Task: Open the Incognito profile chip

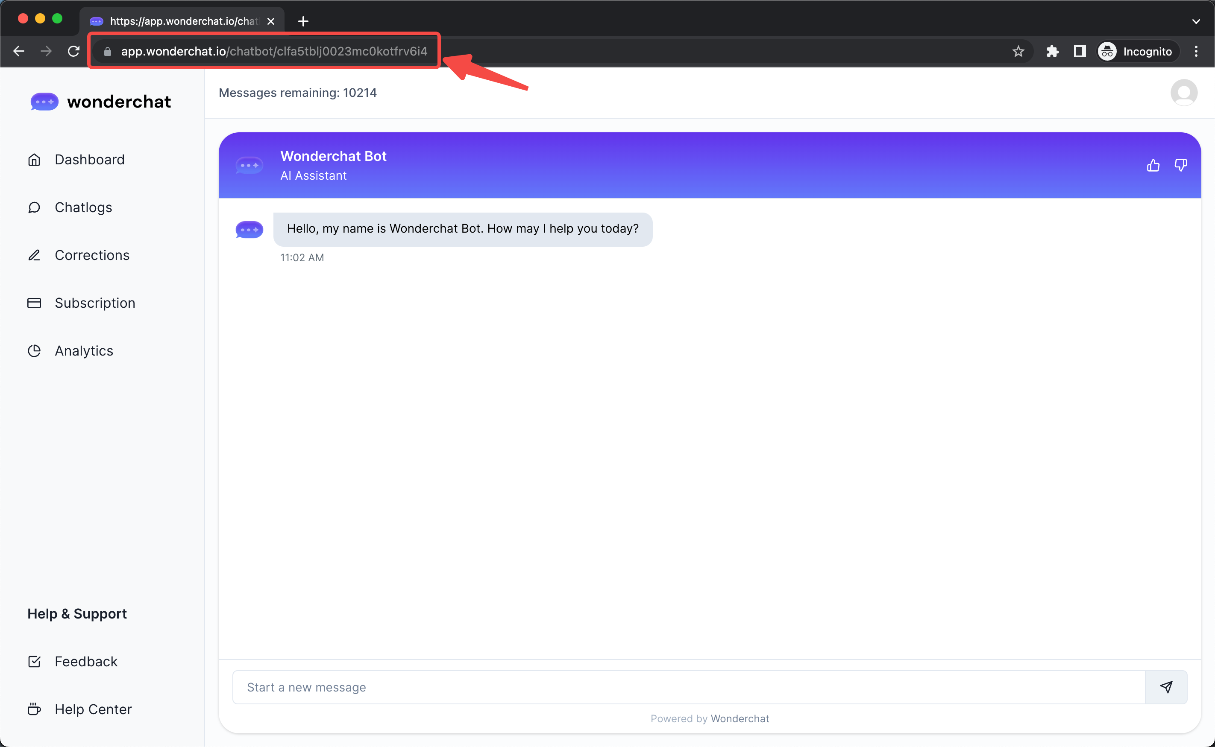Action: pyautogui.click(x=1136, y=51)
